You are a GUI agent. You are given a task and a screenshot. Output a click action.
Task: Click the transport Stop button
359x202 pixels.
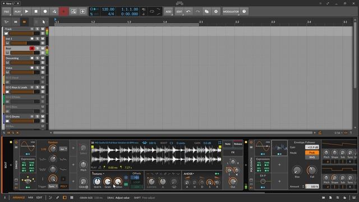coord(36,11)
